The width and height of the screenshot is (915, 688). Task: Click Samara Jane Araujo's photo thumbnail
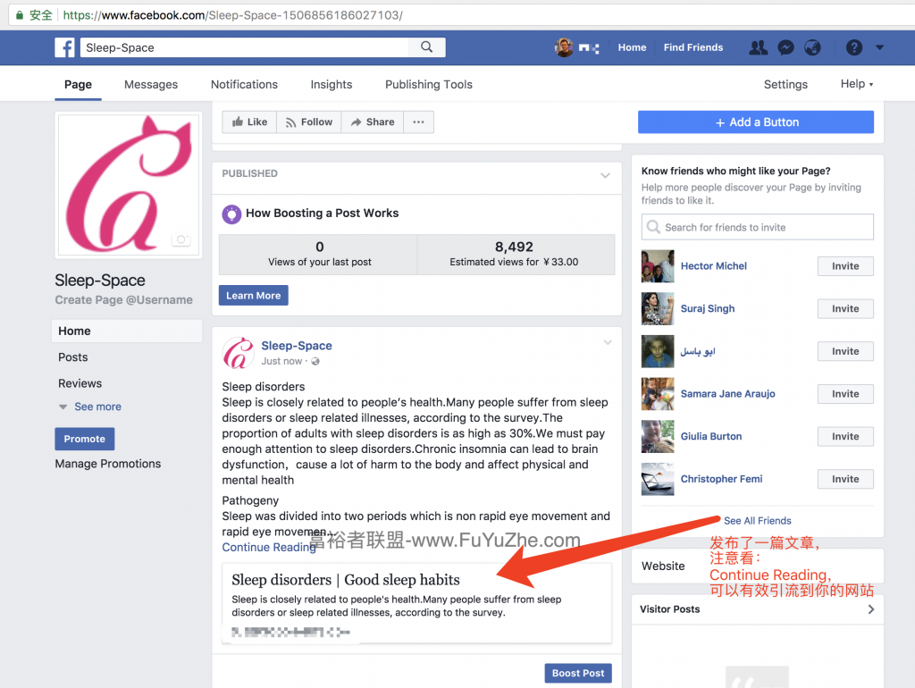658,394
